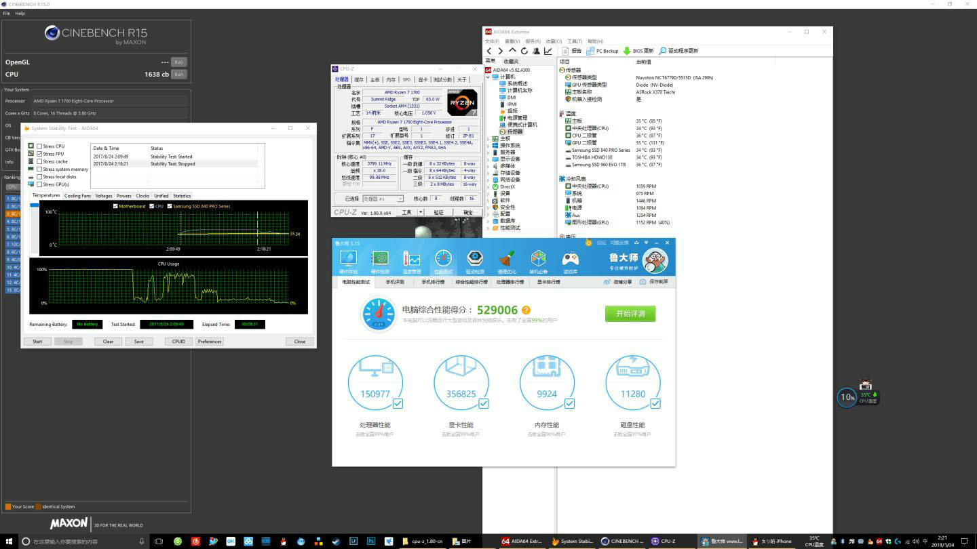Toggle processor performance (150977) checkbox
Viewport: 977px width, 549px height.
point(398,403)
